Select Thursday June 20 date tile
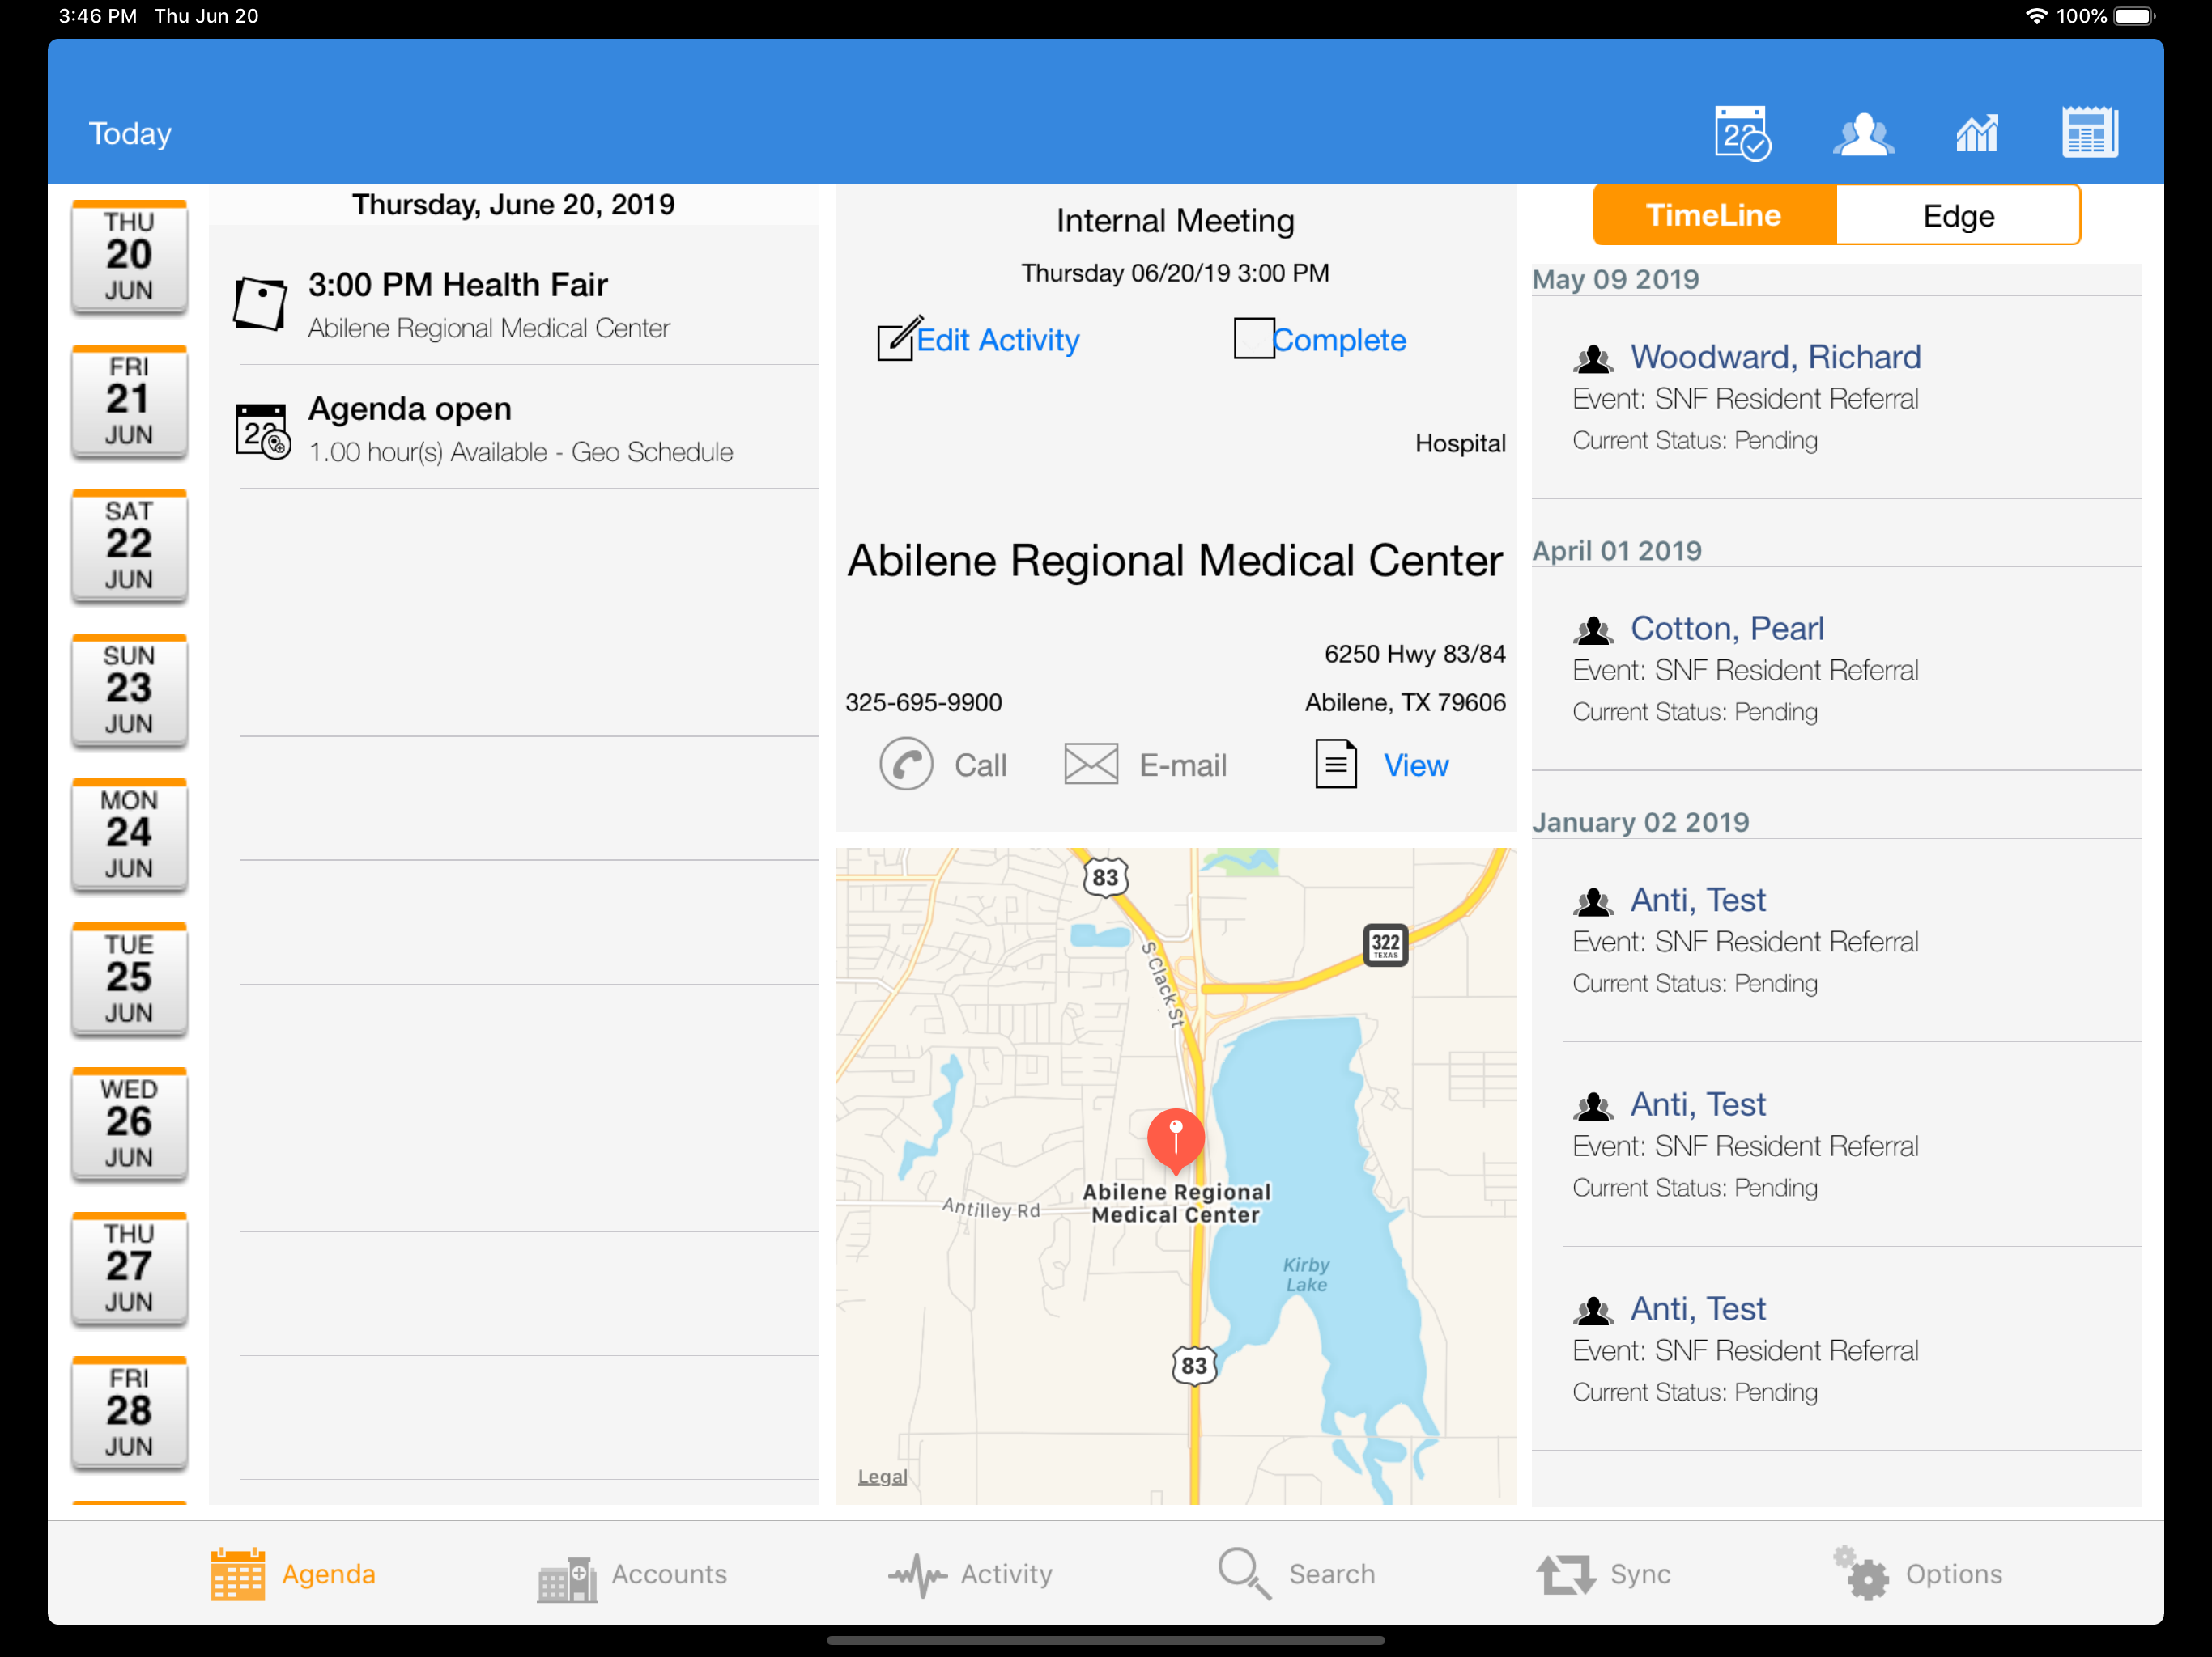The width and height of the screenshot is (2212, 1657). pyautogui.click(x=129, y=256)
